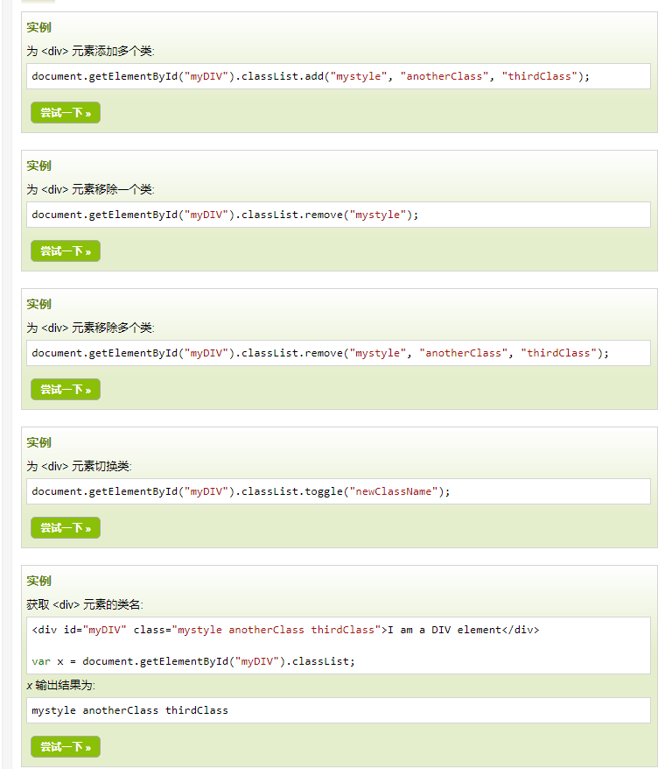Click 实例 heading above get class names

click(38, 581)
